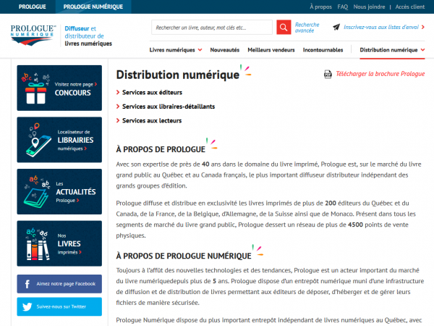Image resolution: width=434 pixels, height=326 pixels.
Task: Click the red arrow before Services aux lecteurs
Action: 118,120
